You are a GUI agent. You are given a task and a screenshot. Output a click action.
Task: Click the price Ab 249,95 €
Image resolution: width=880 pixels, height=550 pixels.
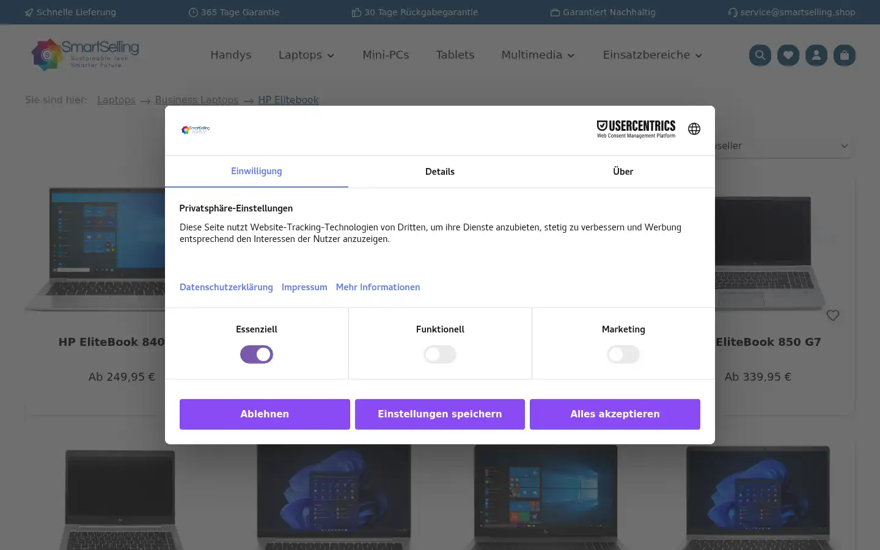pyautogui.click(x=122, y=377)
